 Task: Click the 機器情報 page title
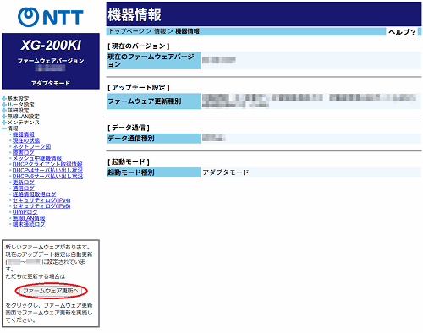click(135, 14)
